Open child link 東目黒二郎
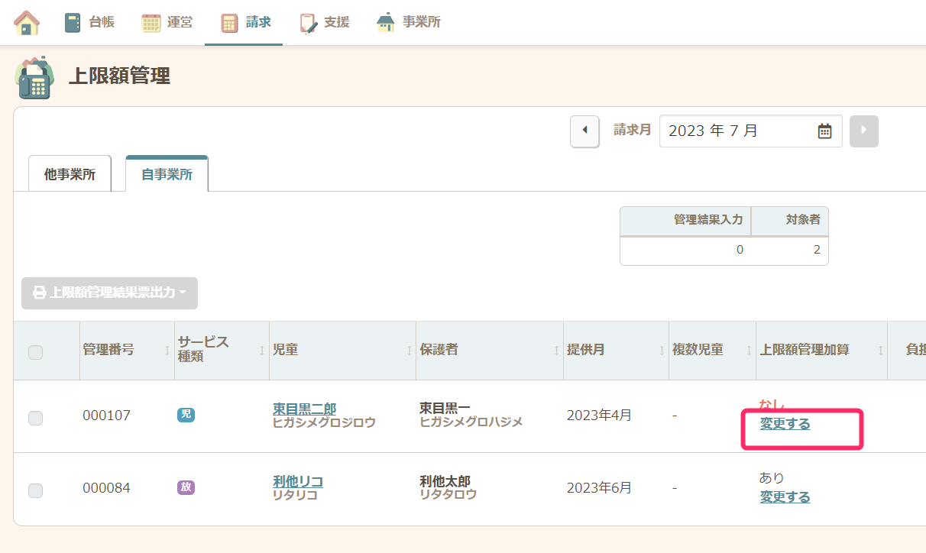The width and height of the screenshot is (926, 553). [304, 409]
